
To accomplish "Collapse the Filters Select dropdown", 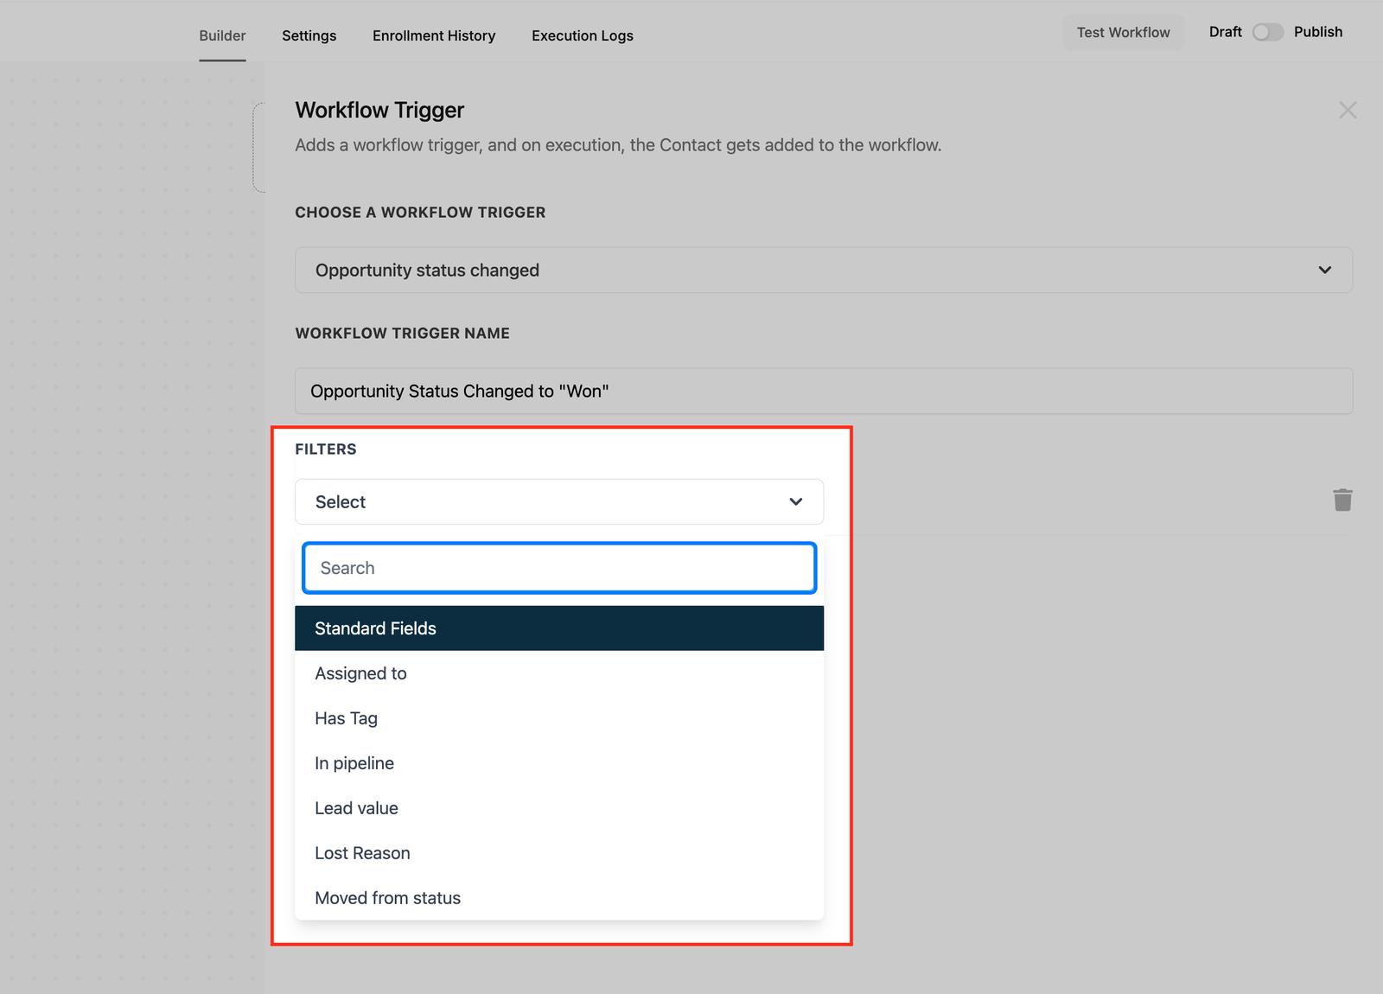I will pos(795,502).
